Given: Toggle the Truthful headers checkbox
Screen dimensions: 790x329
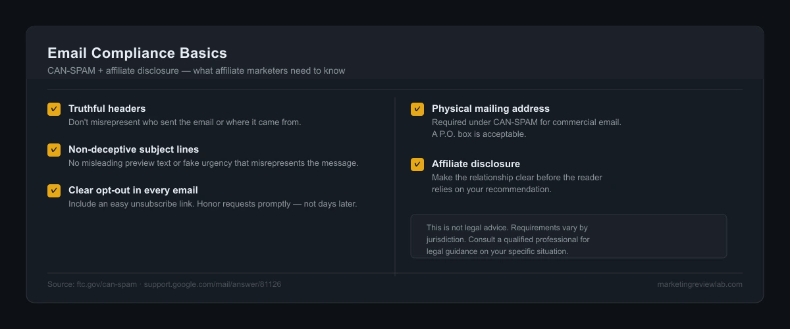Looking at the screenshot, I should [54, 109].
